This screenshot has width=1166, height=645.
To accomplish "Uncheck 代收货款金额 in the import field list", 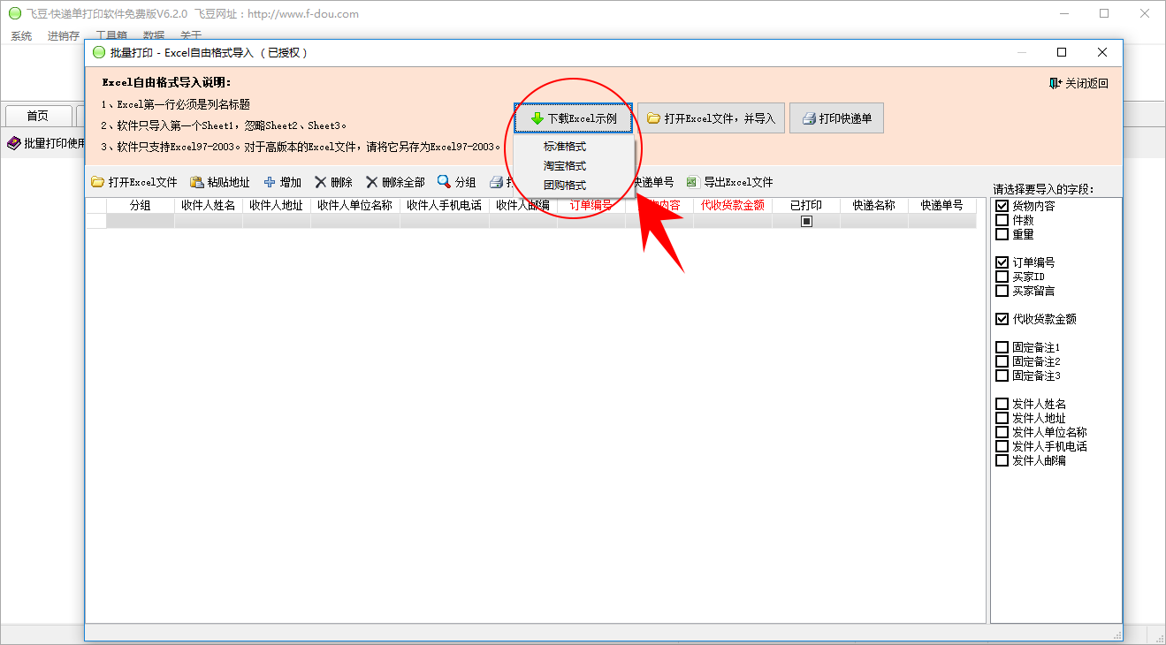I will pos(1002,319).
